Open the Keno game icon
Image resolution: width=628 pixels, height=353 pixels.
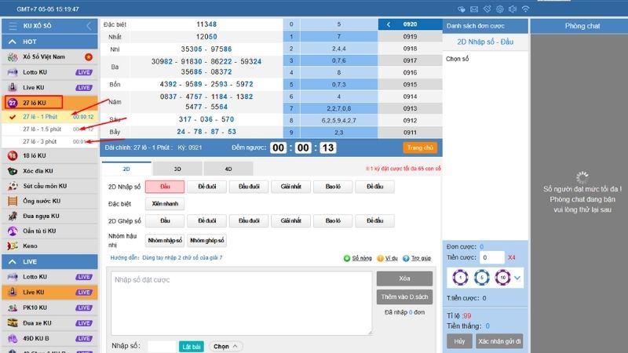[13, 246]
